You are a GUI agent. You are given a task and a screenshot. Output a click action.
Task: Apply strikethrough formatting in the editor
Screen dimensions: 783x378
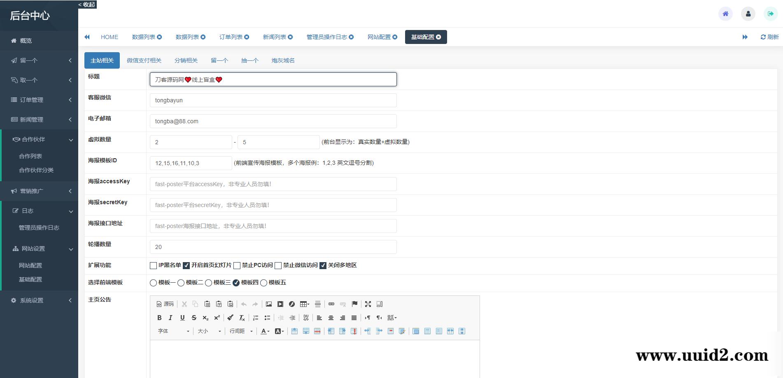(193, 318)
